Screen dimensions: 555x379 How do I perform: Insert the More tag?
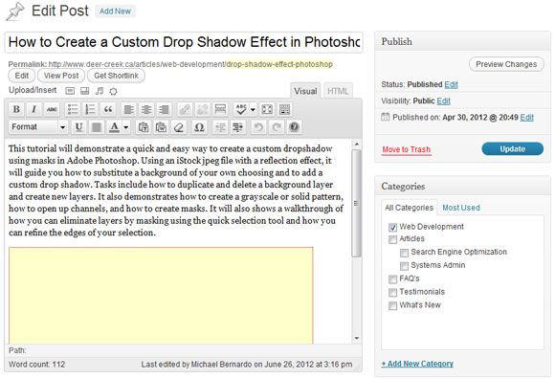pyautogui.click(x=220, y=109)
